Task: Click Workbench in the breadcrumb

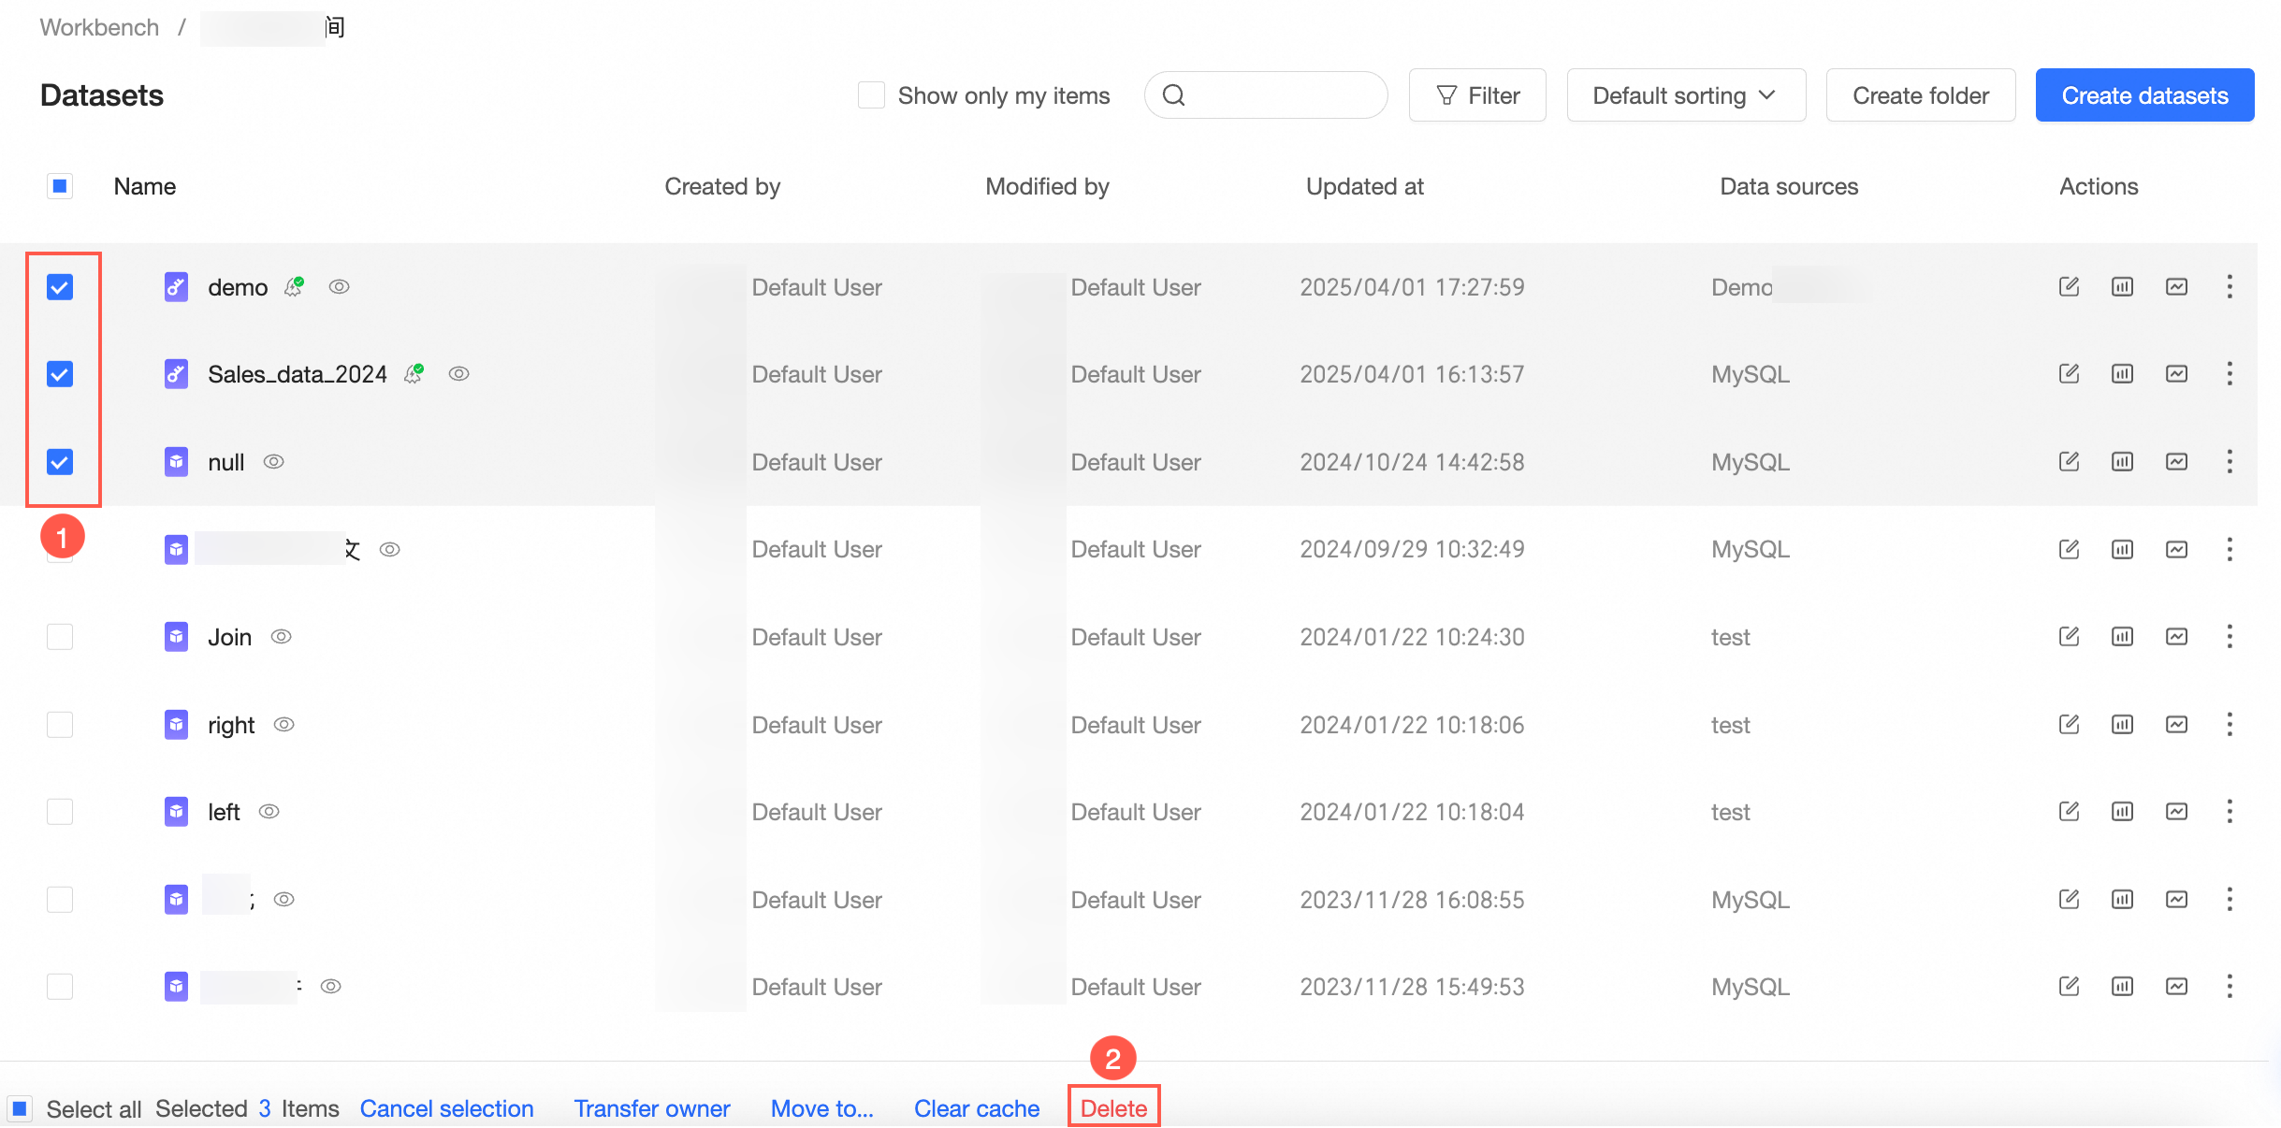Action: point(99,27)
